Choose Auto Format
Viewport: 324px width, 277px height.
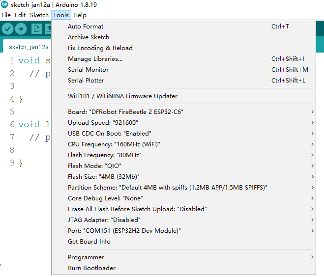[x=183, y=27]
